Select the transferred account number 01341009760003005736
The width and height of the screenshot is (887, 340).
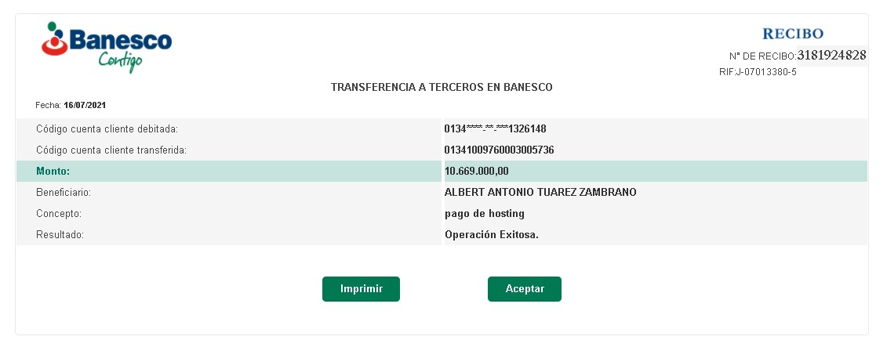tap(499, 150)
